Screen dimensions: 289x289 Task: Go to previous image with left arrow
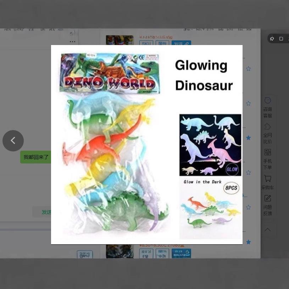[13, 141]
